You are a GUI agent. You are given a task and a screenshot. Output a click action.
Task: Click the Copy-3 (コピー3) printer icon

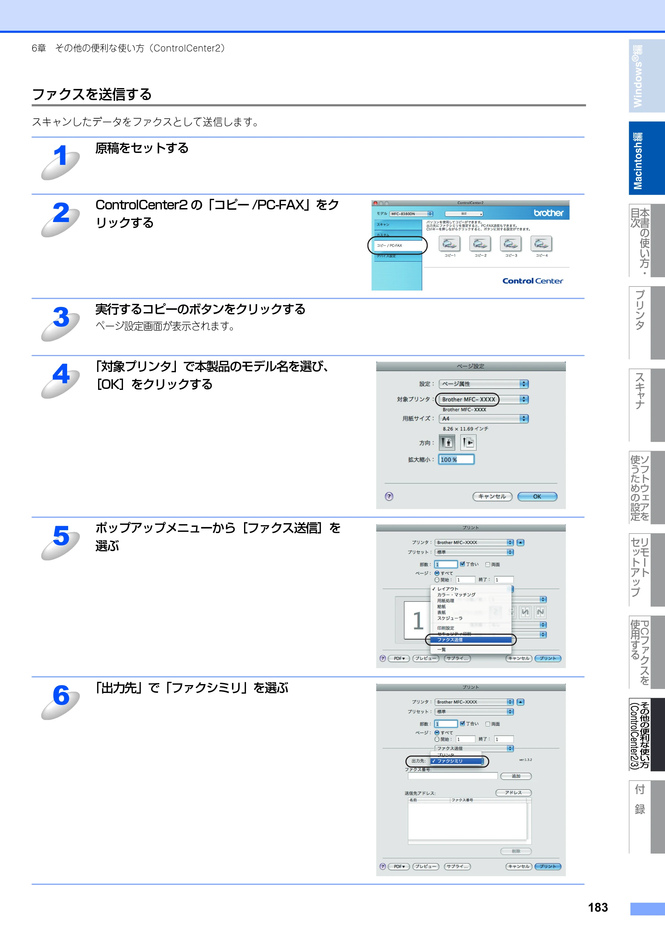coord(510,244)
